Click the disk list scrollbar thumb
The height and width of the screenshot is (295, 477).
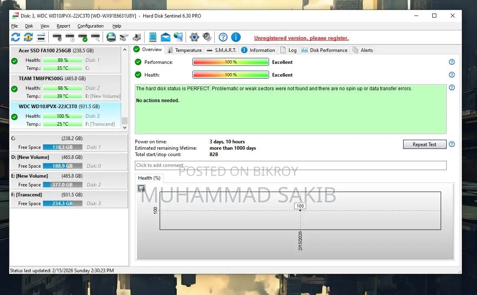tap(125, 121)
